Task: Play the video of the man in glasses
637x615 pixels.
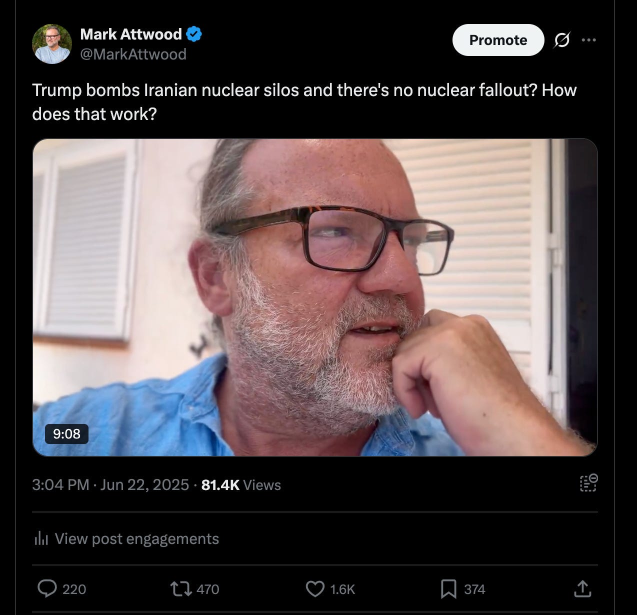Action: [315, 297]
